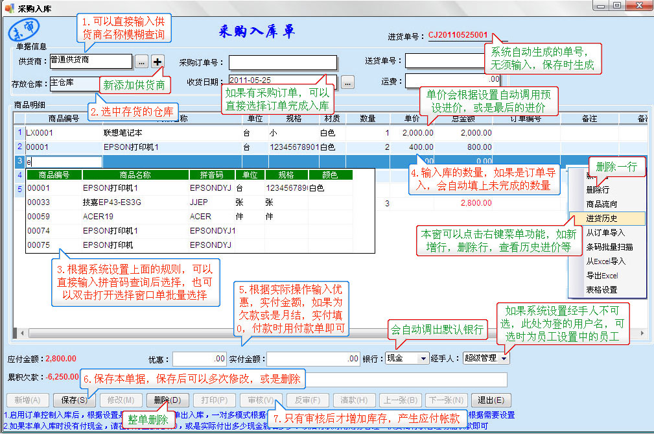Viewport: 654px width, 434px height.
Task: Click the ellipsis button beside 收货日期
Action: tap(347, 82)
